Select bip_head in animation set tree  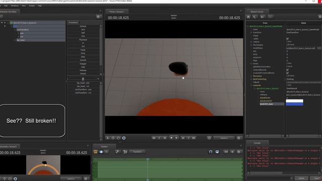pos(21,40)
